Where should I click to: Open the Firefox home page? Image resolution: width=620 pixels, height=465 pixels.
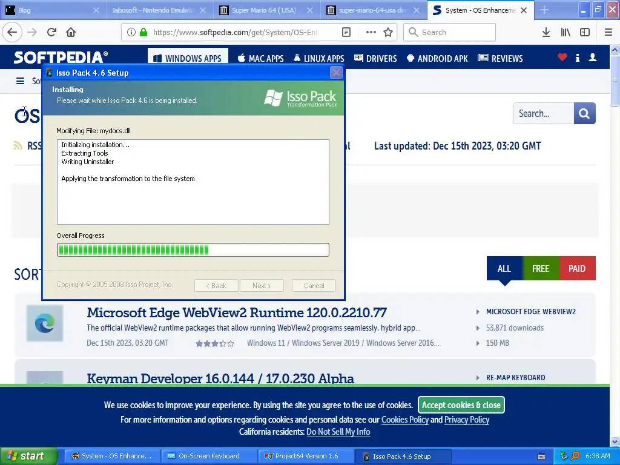[x=71, y=32]
